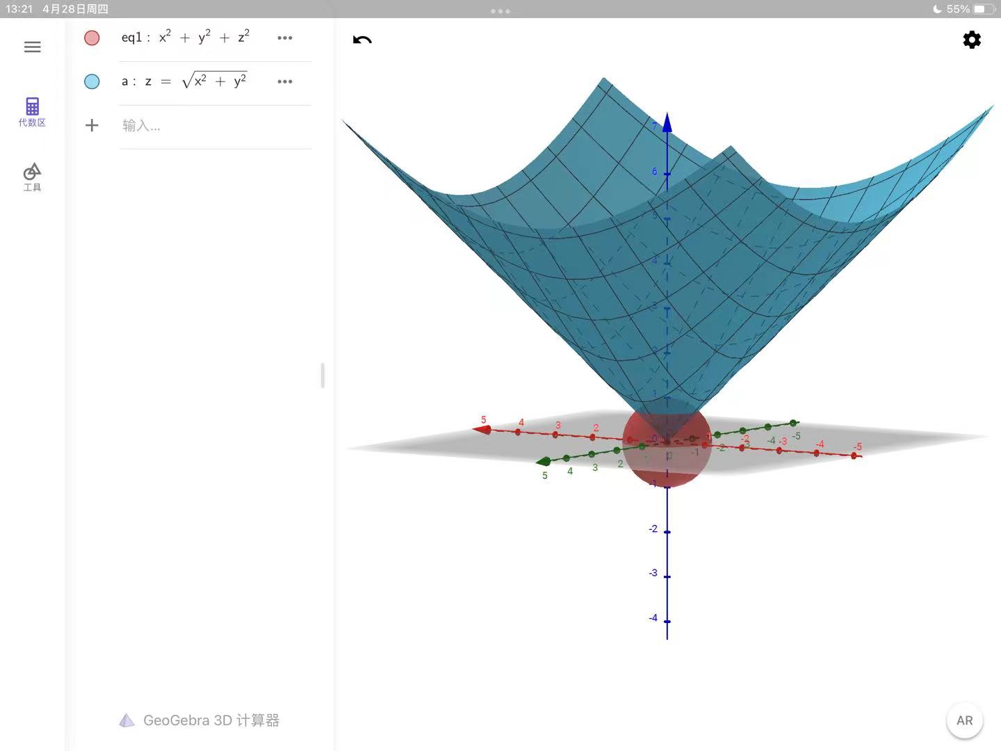Select the cone equation a text
1001x751 pixels.
pyautogui.click(x=185, y=81)
